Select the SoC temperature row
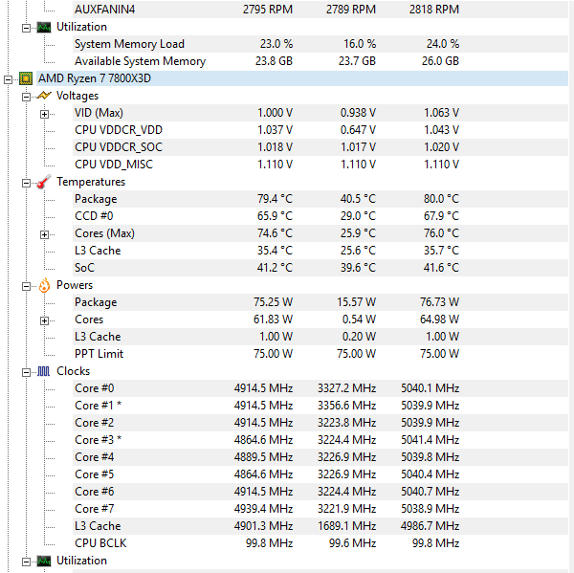The height and width of the screenshot is (573, 574). pos(320,268)
